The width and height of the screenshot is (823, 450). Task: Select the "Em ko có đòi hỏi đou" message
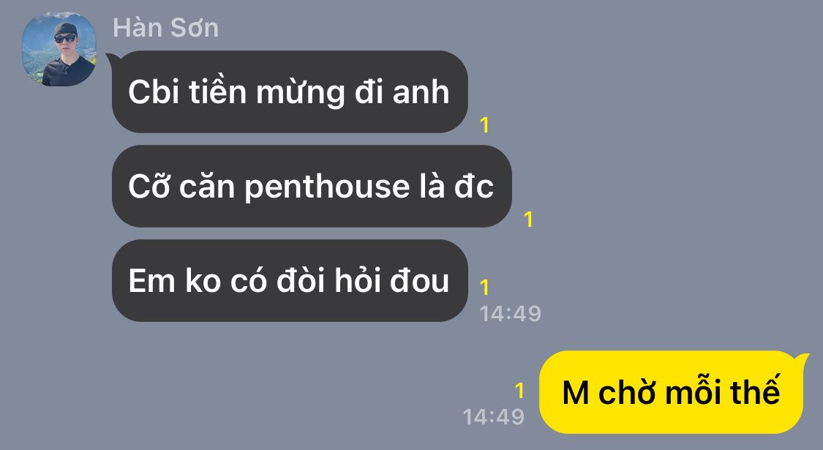(x=290, y=281)
